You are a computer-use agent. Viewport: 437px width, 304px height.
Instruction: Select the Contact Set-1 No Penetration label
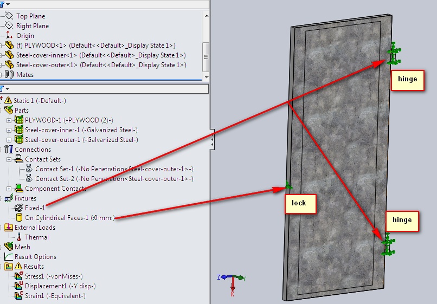[114, 169]
